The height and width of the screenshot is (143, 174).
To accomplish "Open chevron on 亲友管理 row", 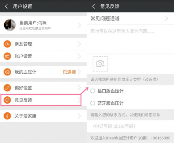I will click(x=79, y=44).
